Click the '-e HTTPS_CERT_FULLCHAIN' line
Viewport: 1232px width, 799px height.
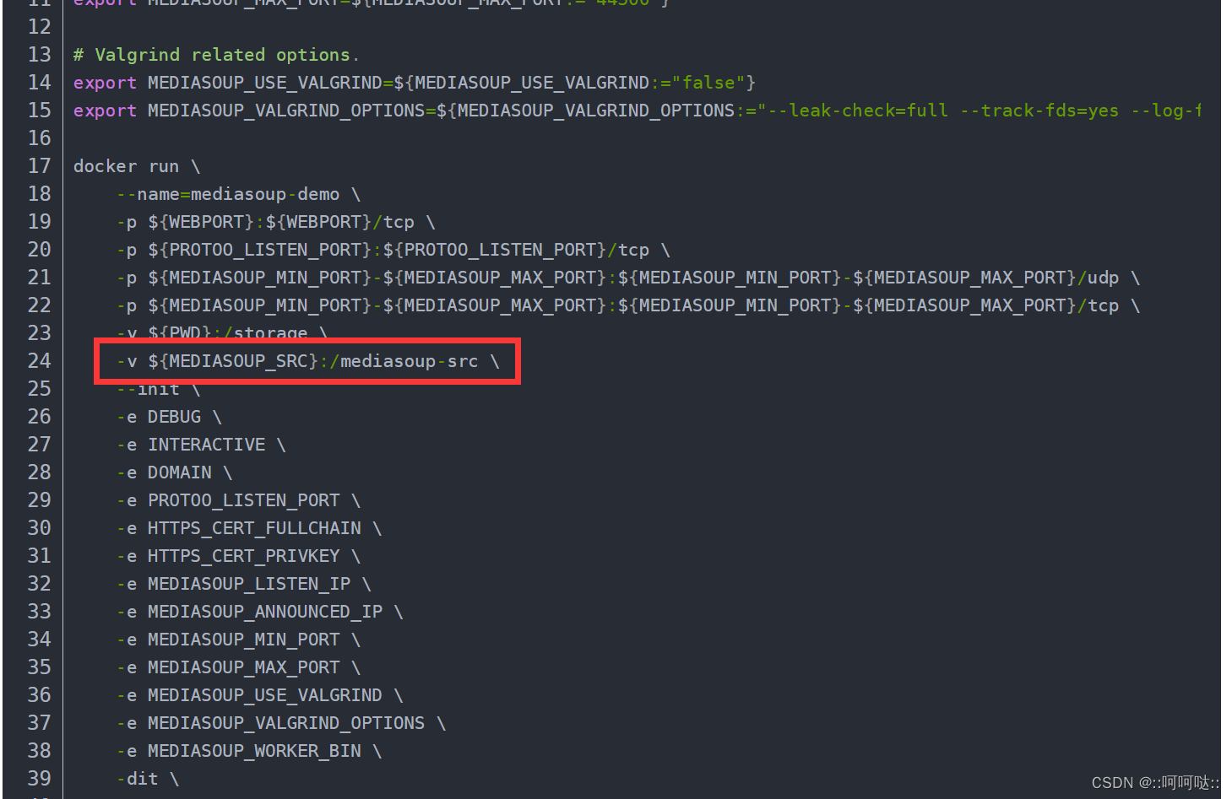click(249, 528)
